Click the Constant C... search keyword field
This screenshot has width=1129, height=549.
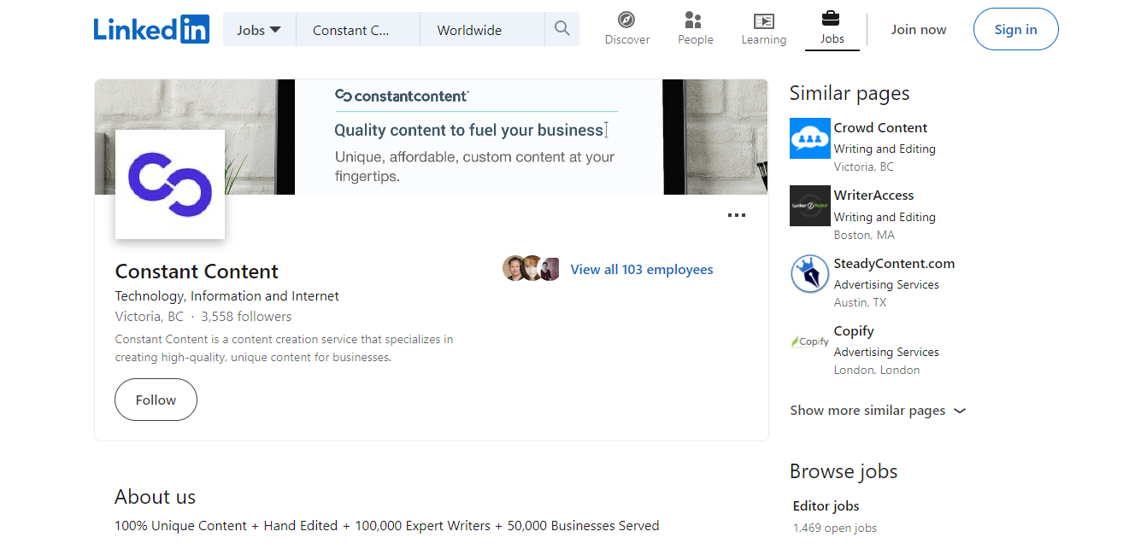pos(358,30)
